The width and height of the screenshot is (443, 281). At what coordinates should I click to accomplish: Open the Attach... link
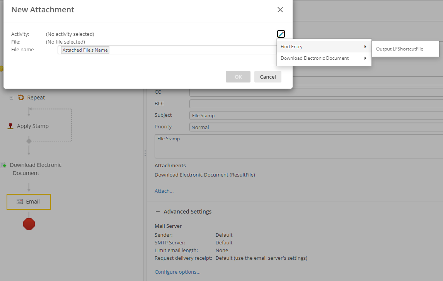click(164, 191)
